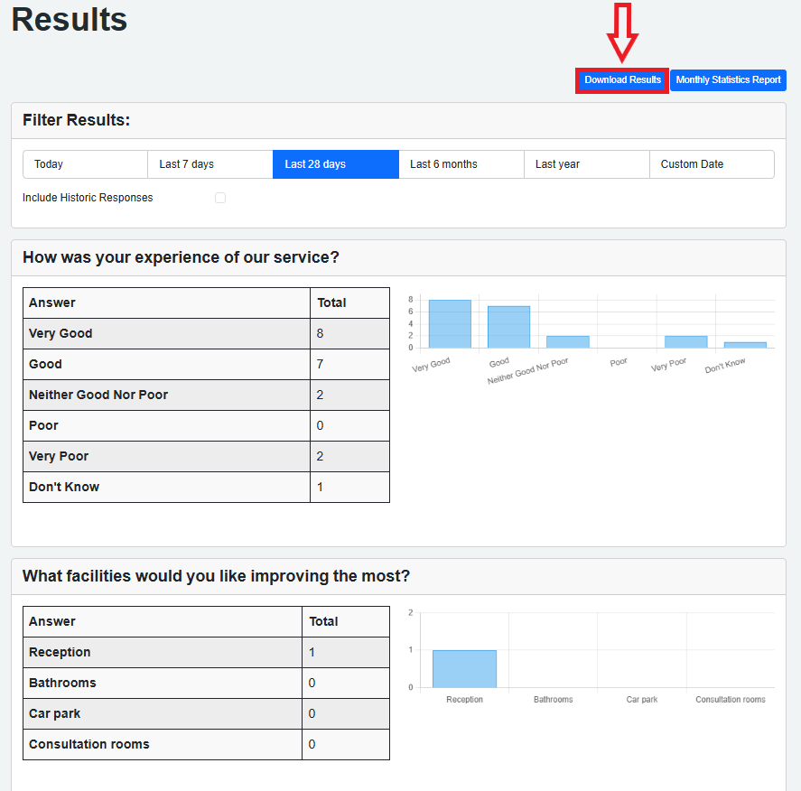Image resolution: width=801 pixels, height=791 pixels.
Task: Click the Neither Good Nor Poor row
Action: [206, 395]
